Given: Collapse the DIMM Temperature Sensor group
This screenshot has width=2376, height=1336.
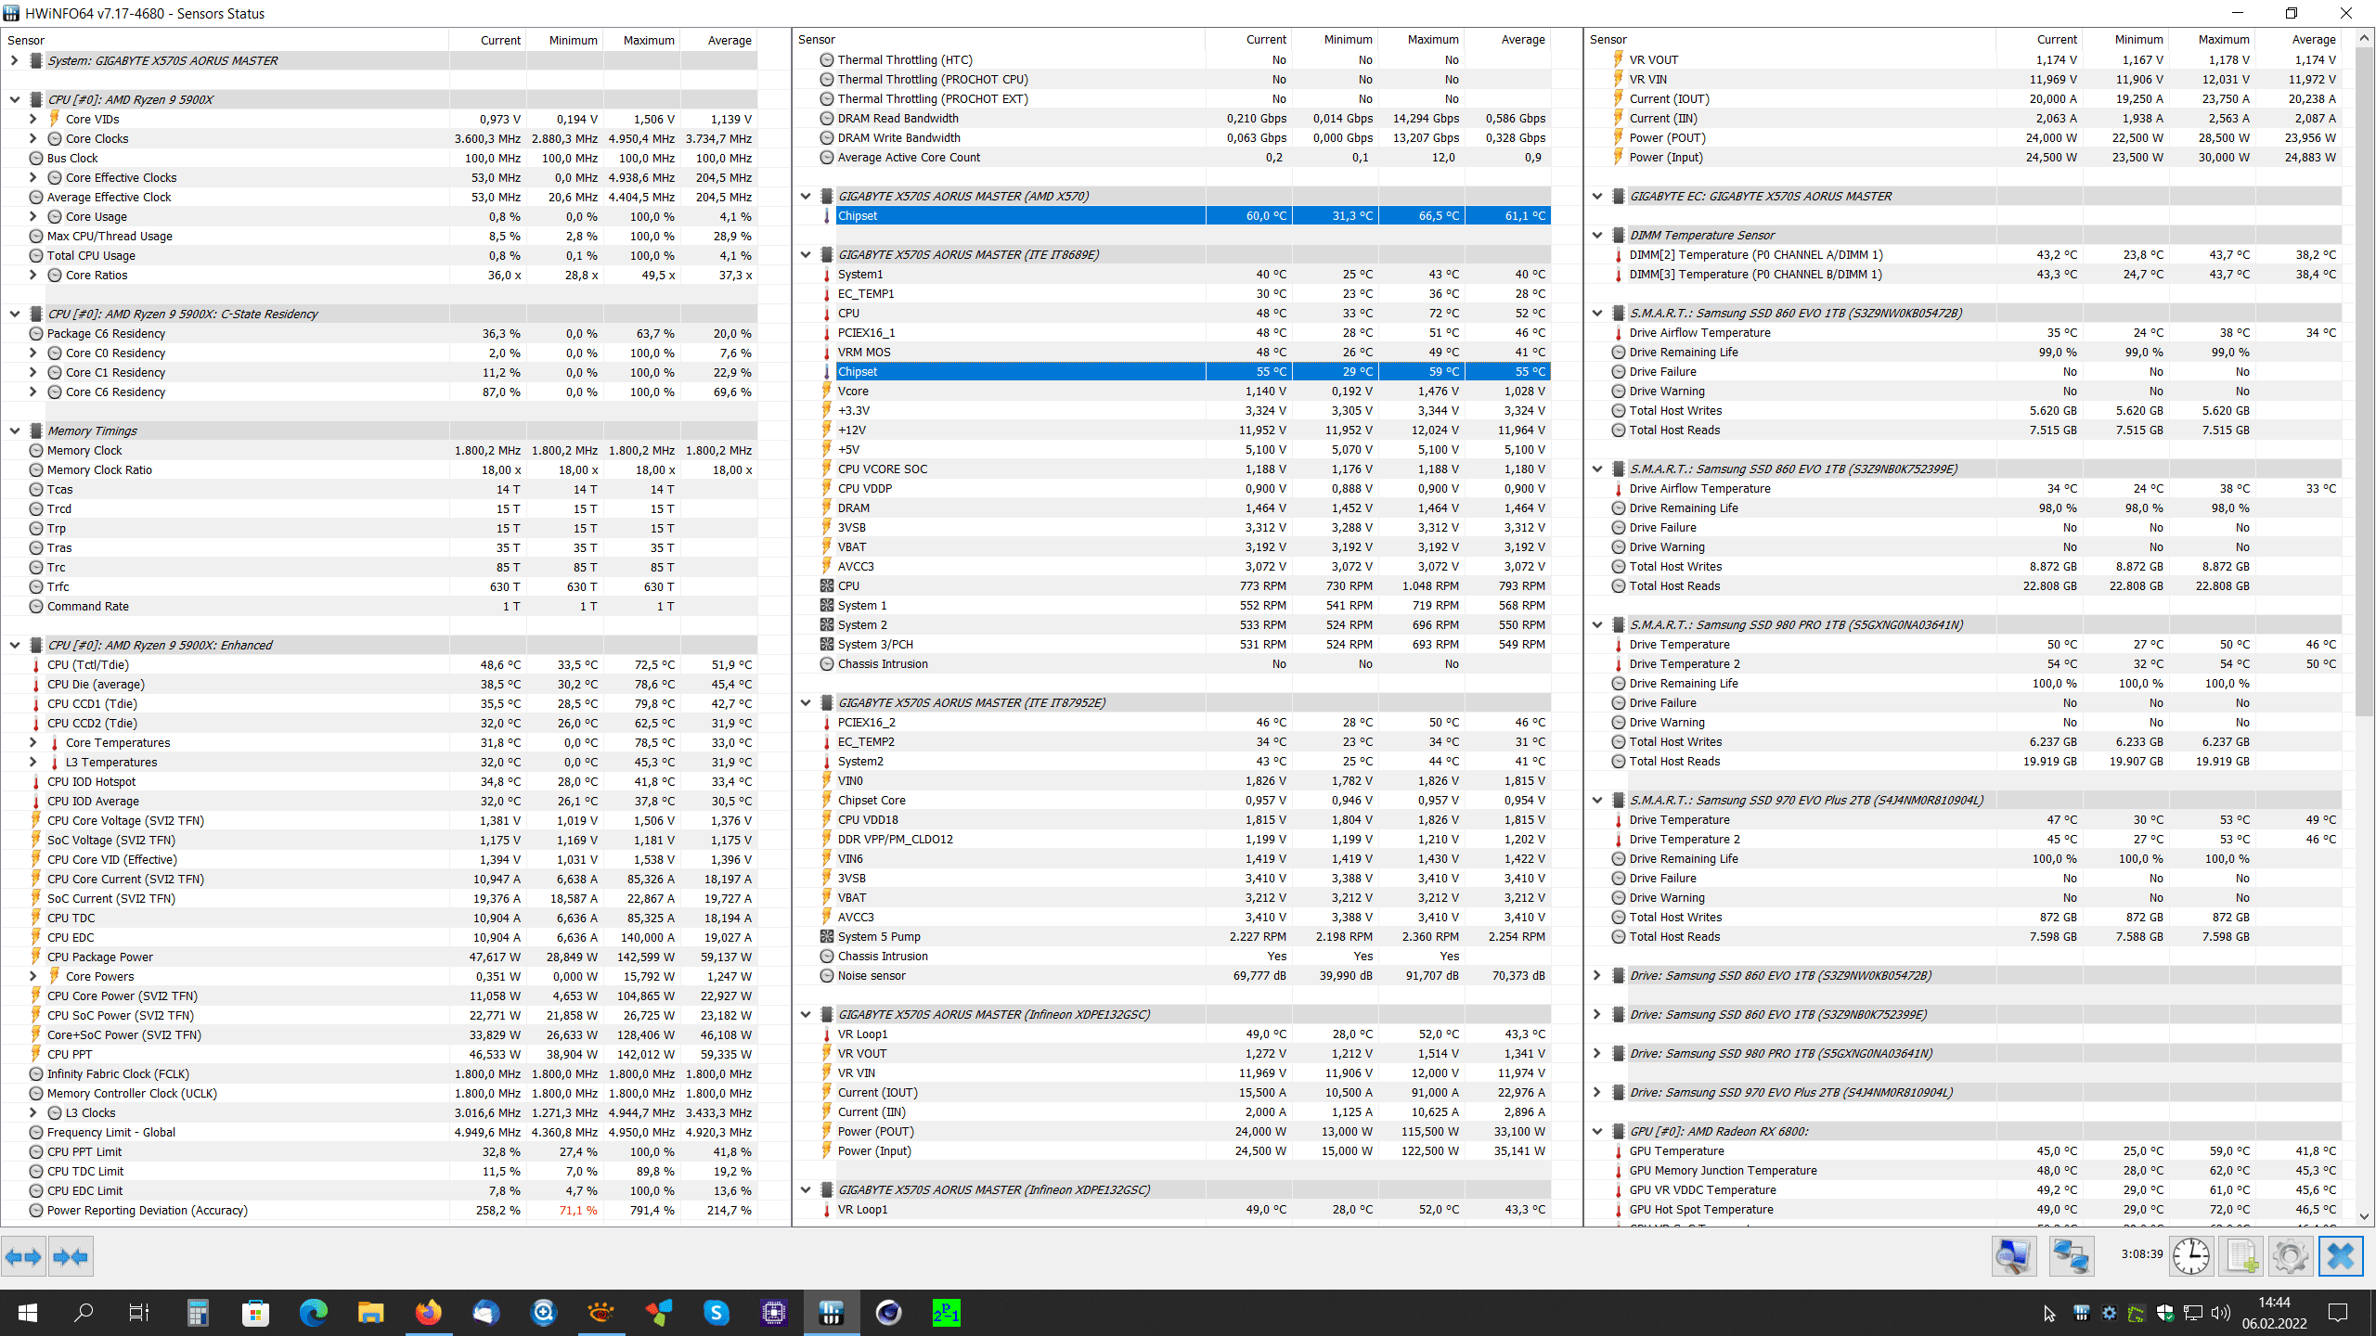Looking at the screenshot, I should pyautogui.click(x=1596, y=235).
